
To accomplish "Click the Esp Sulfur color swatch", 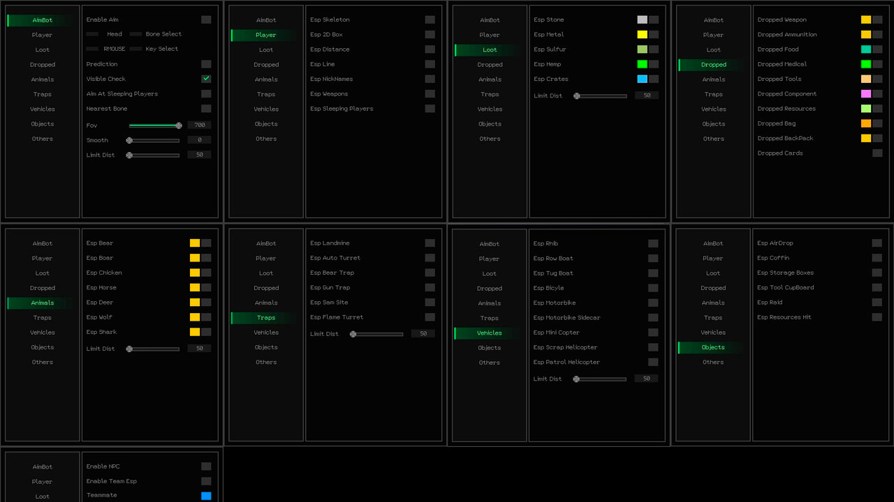I will click(642, 50).
